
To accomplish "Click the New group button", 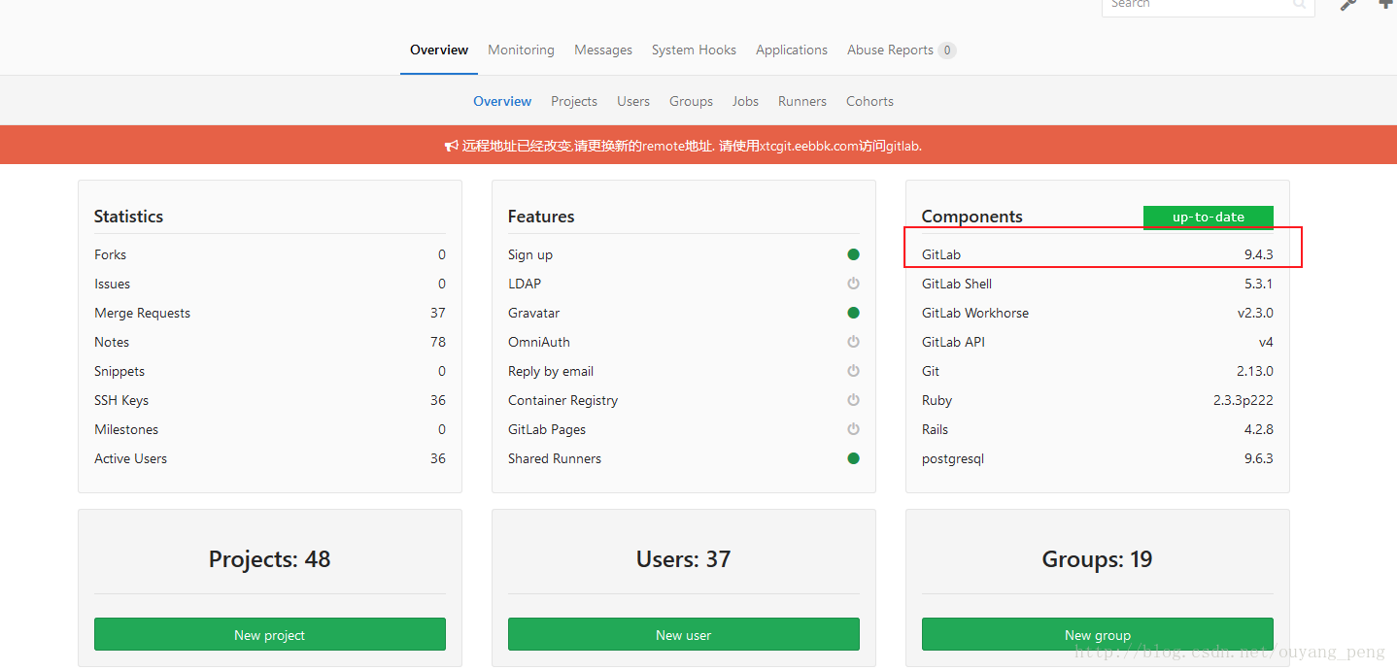I will (1098, 634).
